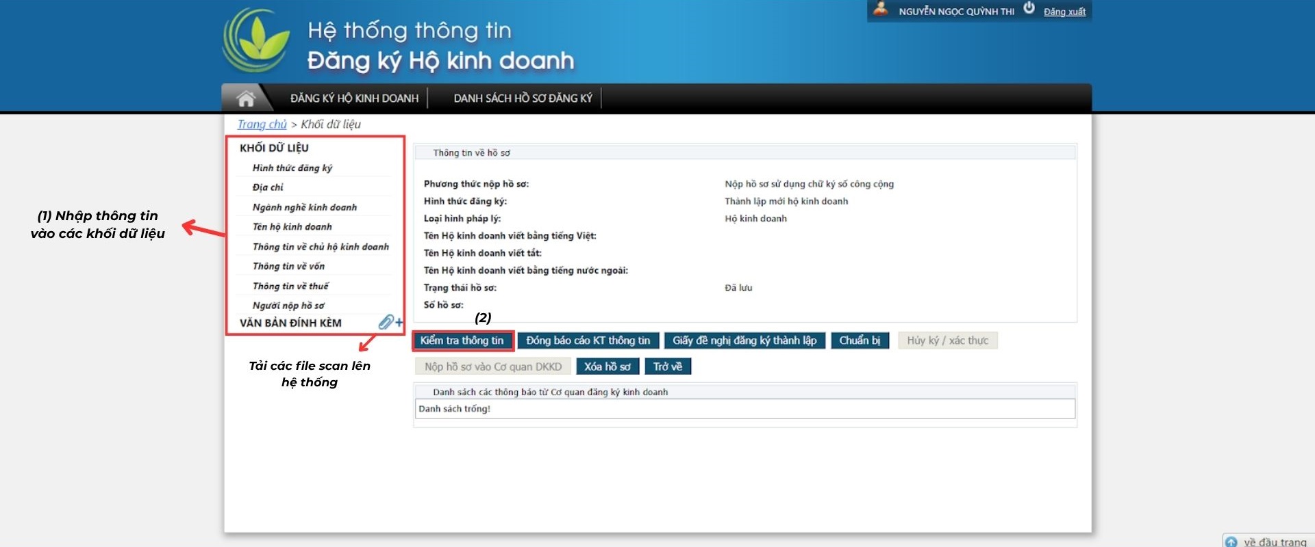Click the Trở về button
Viewport: 1315px width, 547px height.
click(x=668, y=366)
